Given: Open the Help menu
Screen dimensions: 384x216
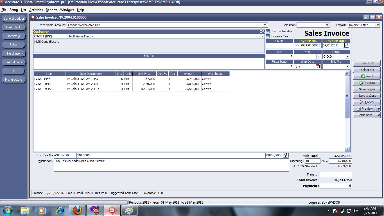Looking at the screenshot, I should (80, 10).
